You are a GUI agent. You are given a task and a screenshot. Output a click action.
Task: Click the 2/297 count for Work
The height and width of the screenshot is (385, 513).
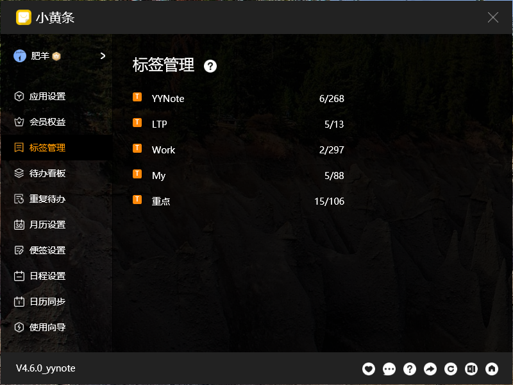coord(332,150)
